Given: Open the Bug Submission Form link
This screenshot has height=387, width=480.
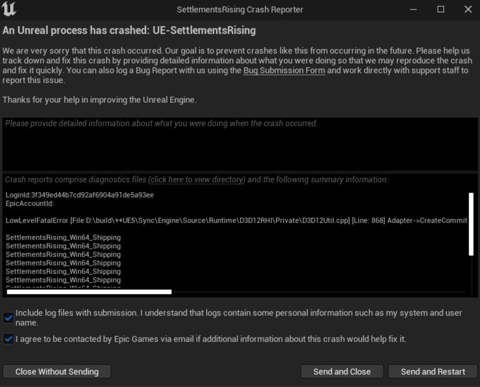Looking at the screenshot, I should pyautogui.click(x=284, y=71).
